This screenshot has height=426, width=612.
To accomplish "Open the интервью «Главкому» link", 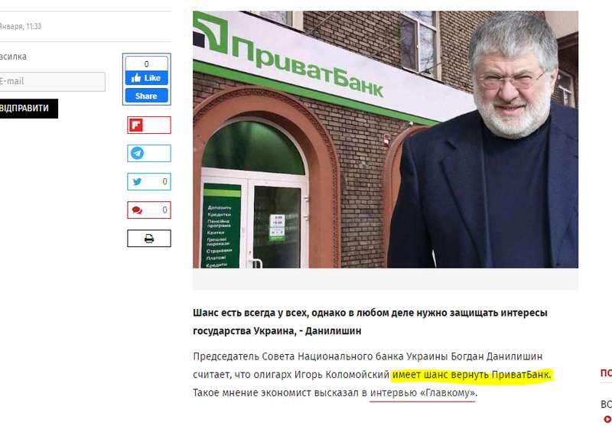I will pos(423,392).
